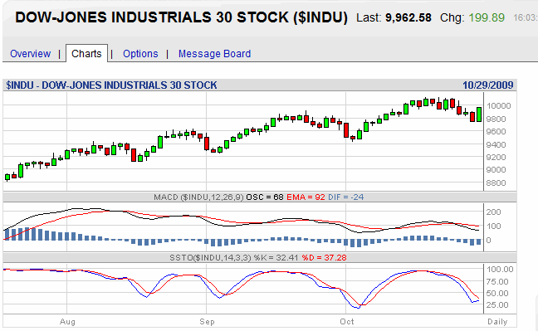Image resolution: width=538 pixels, height=331 pixels.
Task: Click the MACD ($INDU,12,26,9) indicator label
Action: coord(198,197)
